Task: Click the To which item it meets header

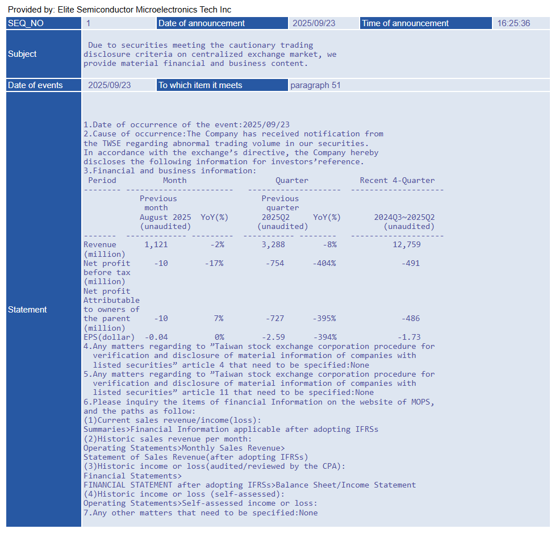Action: [222, 85]
